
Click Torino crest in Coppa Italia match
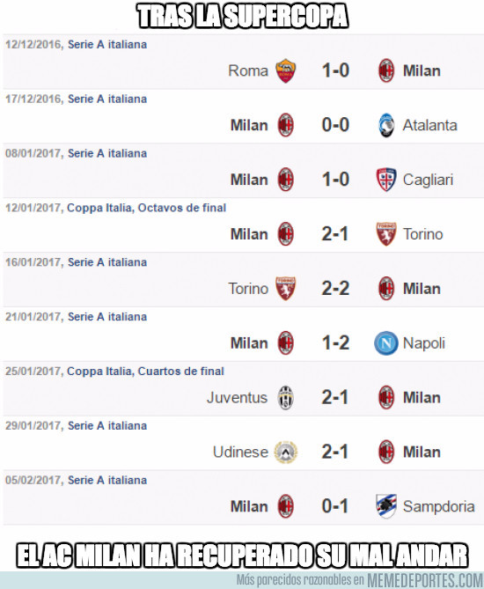click(386, 234)
